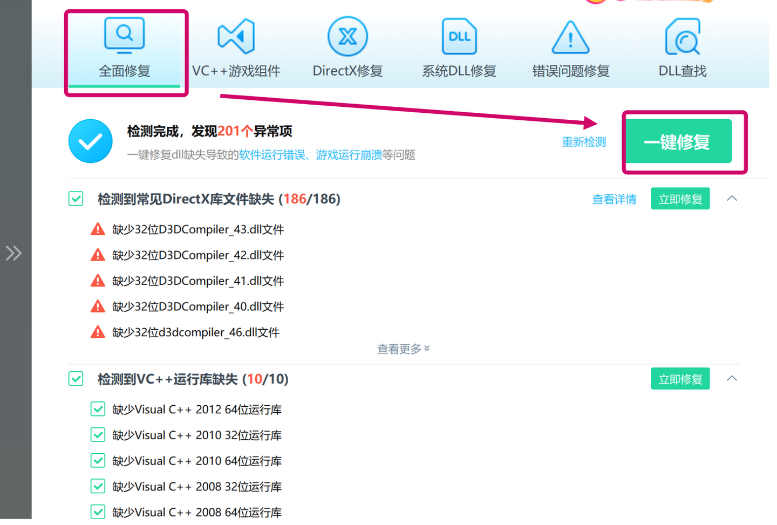777x525 pixels.
Task: Click the DirectX修复 X icon
Action: 347,36
